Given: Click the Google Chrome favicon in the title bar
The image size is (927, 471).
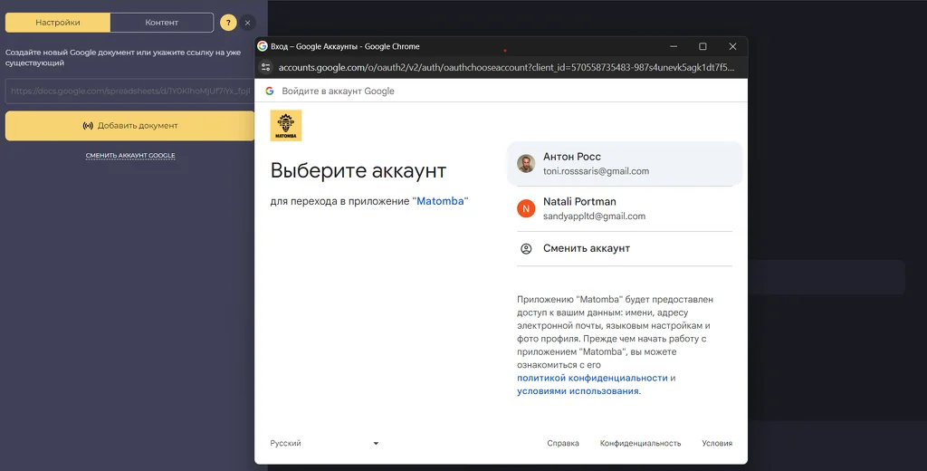Looking at the screenshot, I should click(x=263, y=46).
